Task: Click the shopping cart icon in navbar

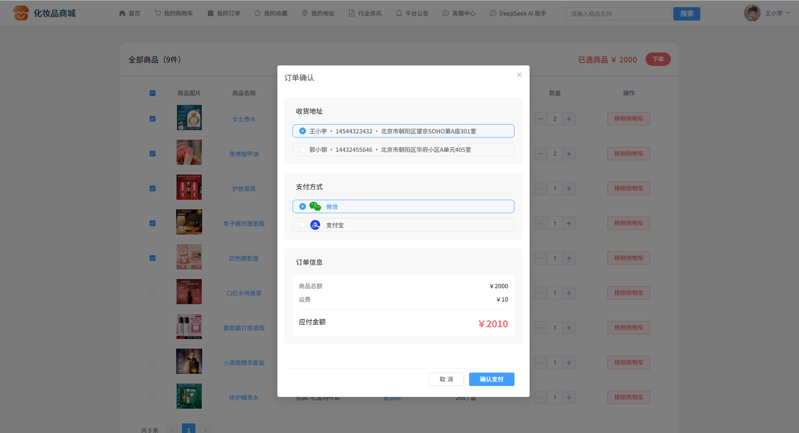Action: [158, 13]
